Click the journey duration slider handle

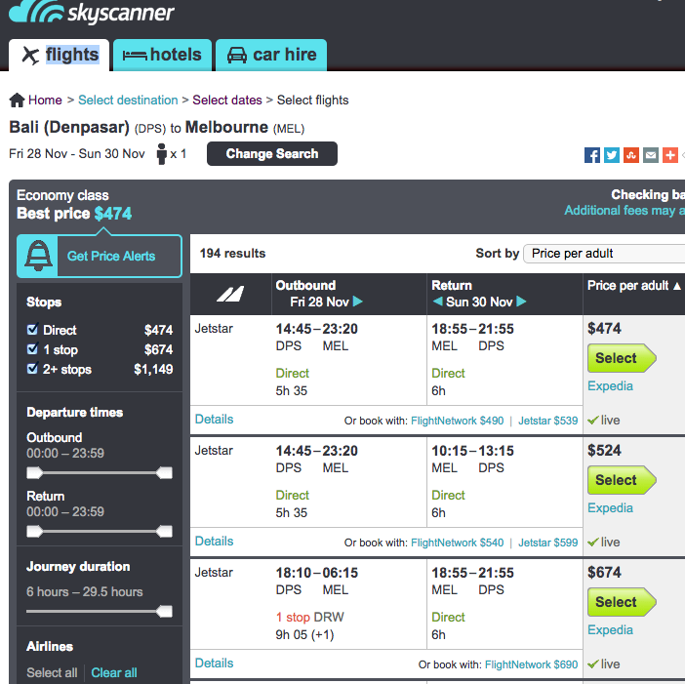point(164,611)
